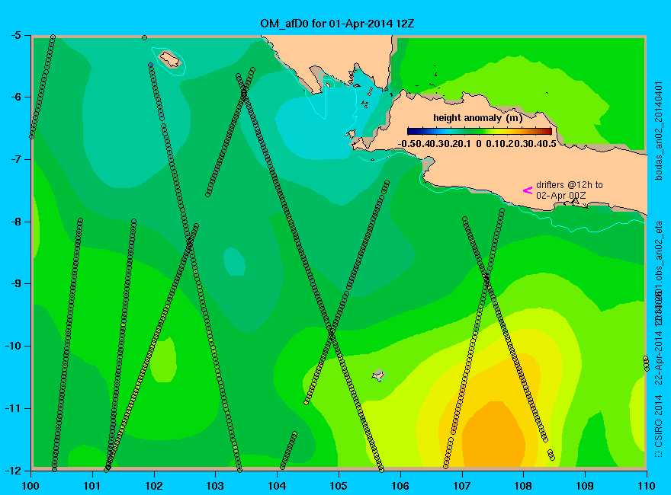Click latitude tick label -9
Viewport: 671px width, 495px height.
15,283
